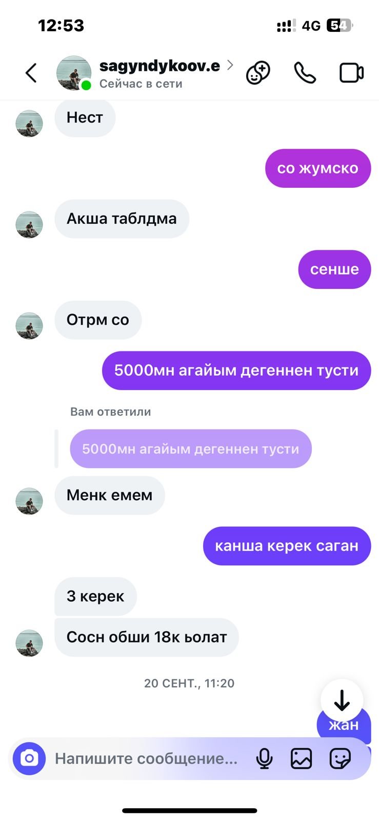
Task: Open photo gallery picker icon
Action: point(301,758)
